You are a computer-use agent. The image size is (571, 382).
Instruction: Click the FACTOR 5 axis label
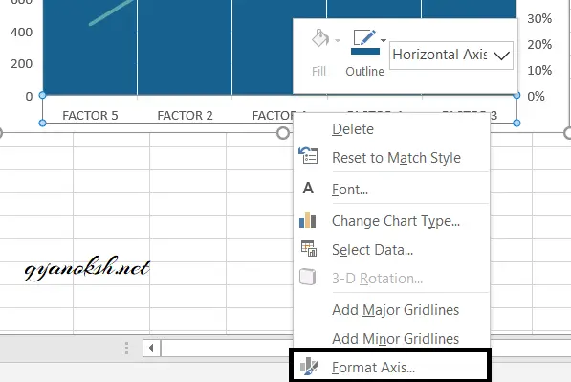point(90,115)
